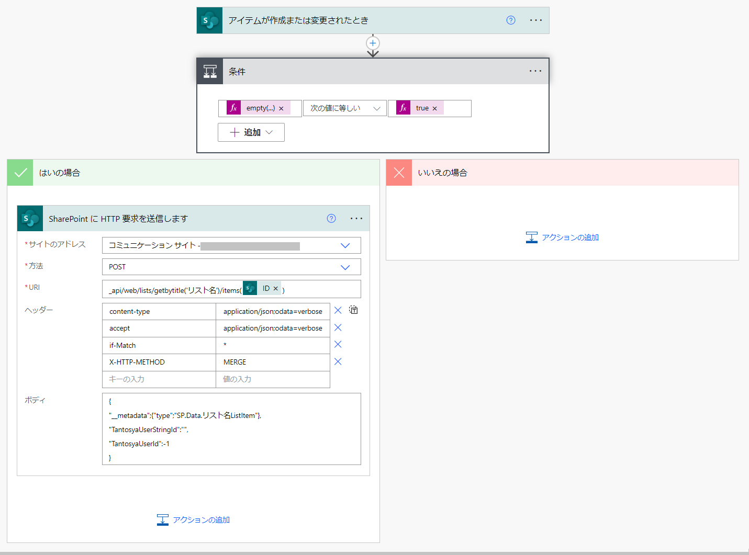Expand the 次の値に等しい operator dropdown
This screenshot has width=749, height=555.
coord(376,108)
